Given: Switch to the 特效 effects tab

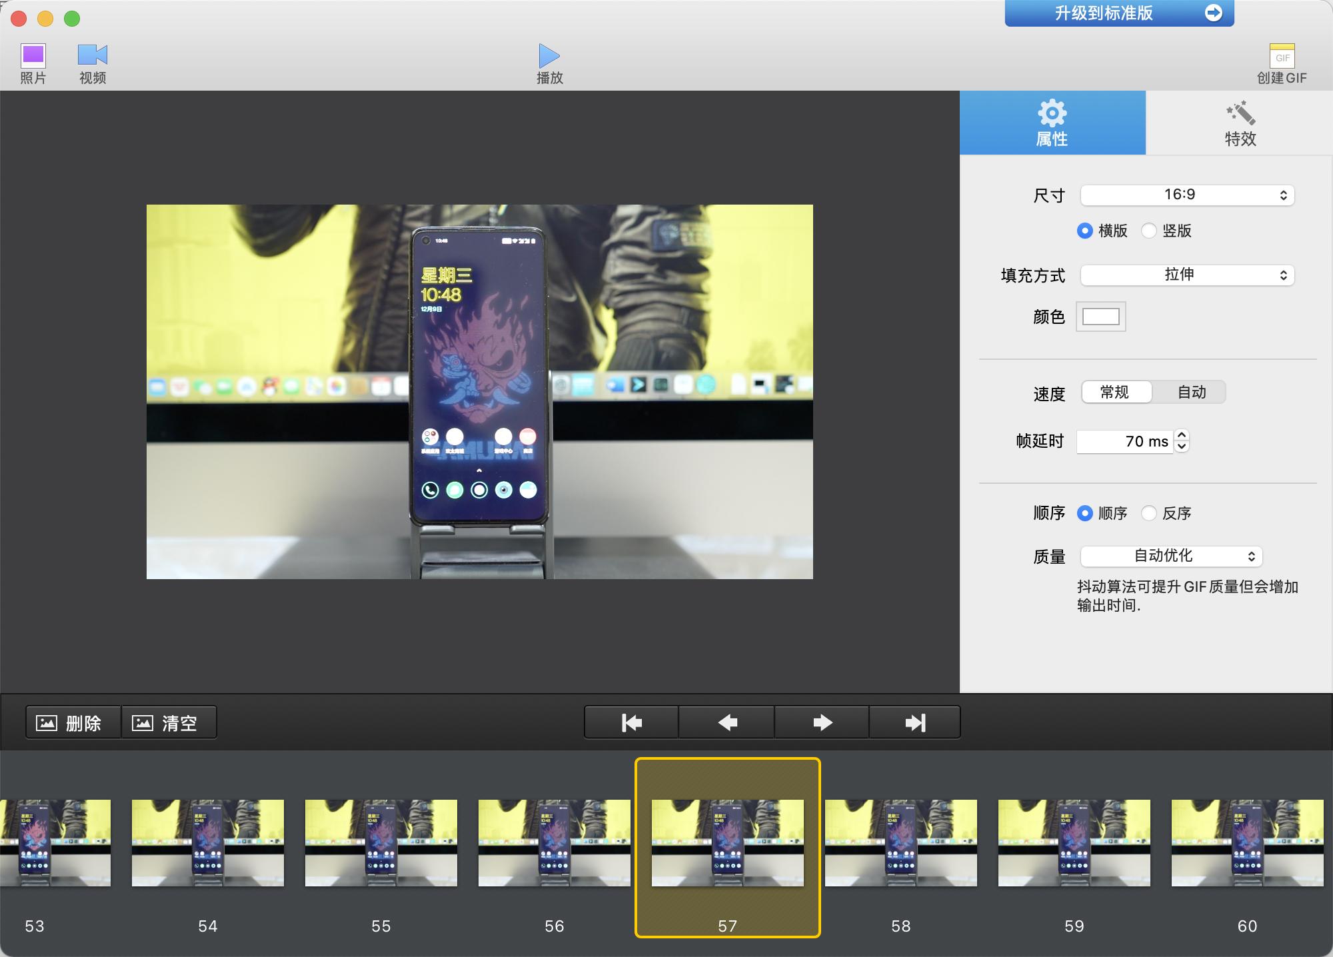Looking at the screenshot, I should 1239,123.
